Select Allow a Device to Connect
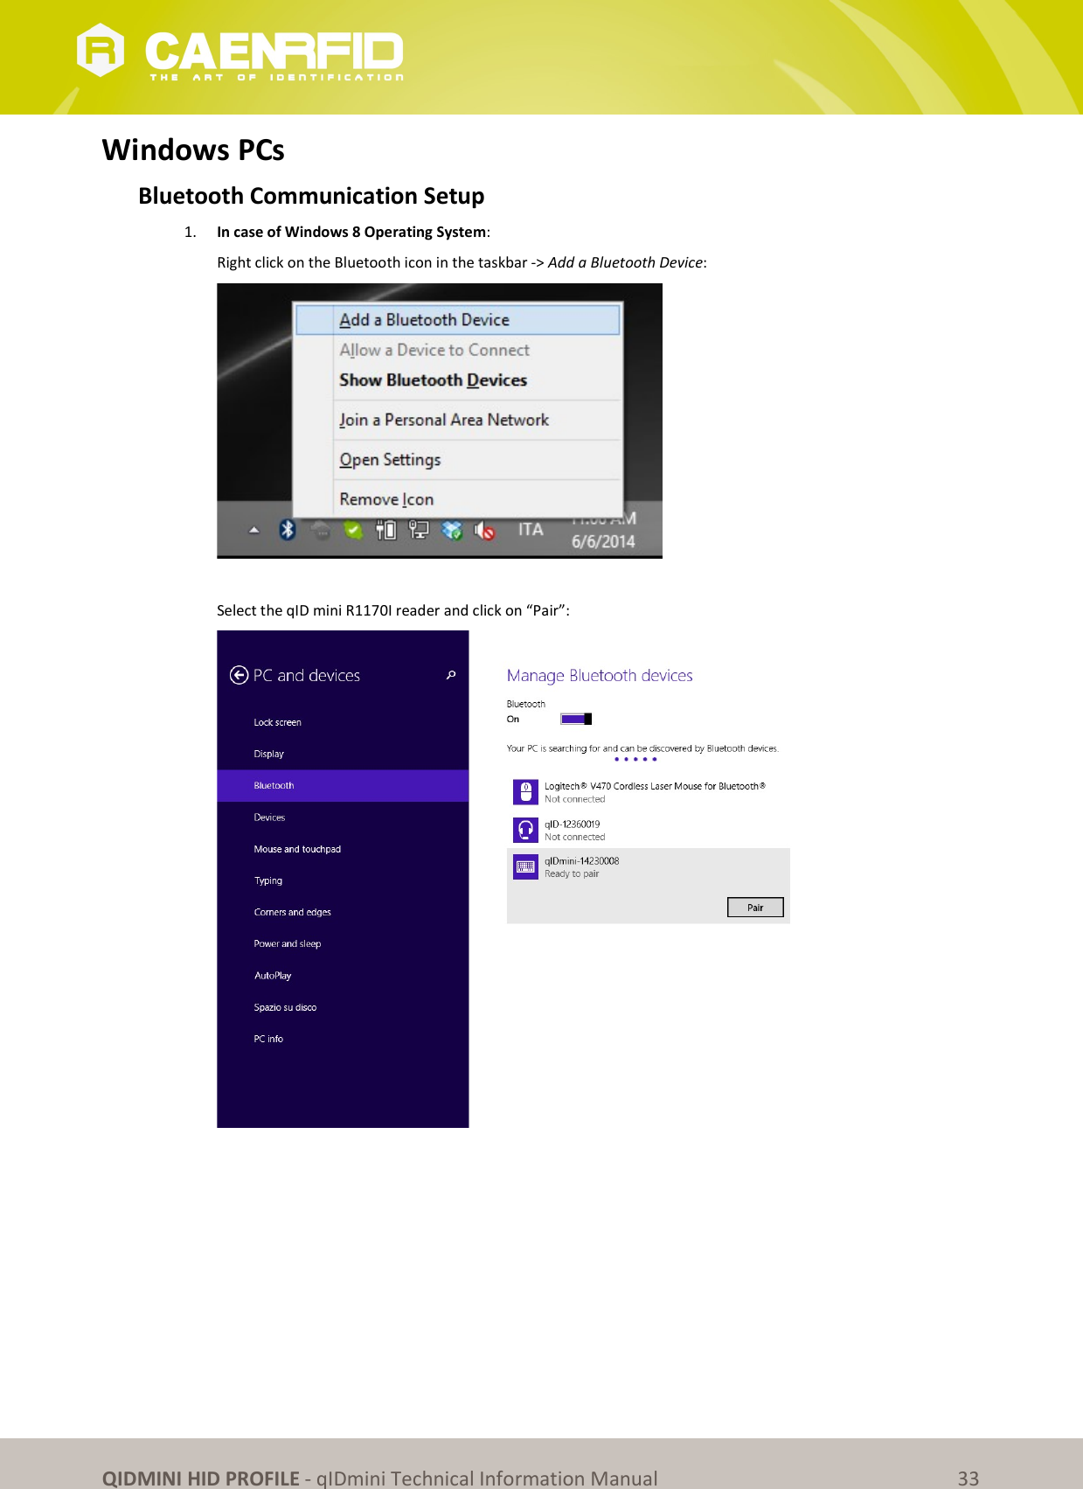Viewport: 1083px width, 1489px height. pos(457,350)
